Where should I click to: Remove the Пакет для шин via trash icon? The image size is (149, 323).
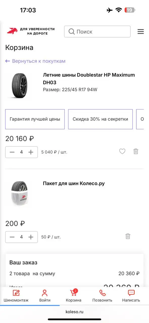click(128, 236)
